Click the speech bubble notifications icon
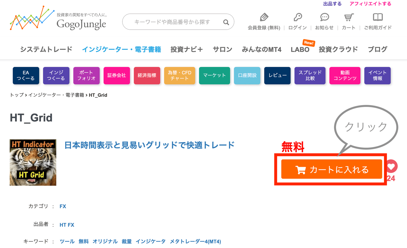Viewport: 407px width, 248px height. click(324, 17)
